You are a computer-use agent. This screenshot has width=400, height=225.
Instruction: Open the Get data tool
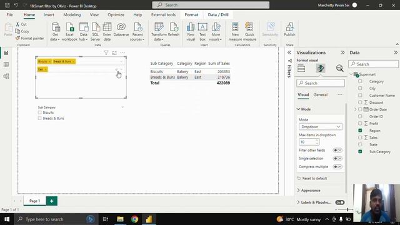(56, 31)
